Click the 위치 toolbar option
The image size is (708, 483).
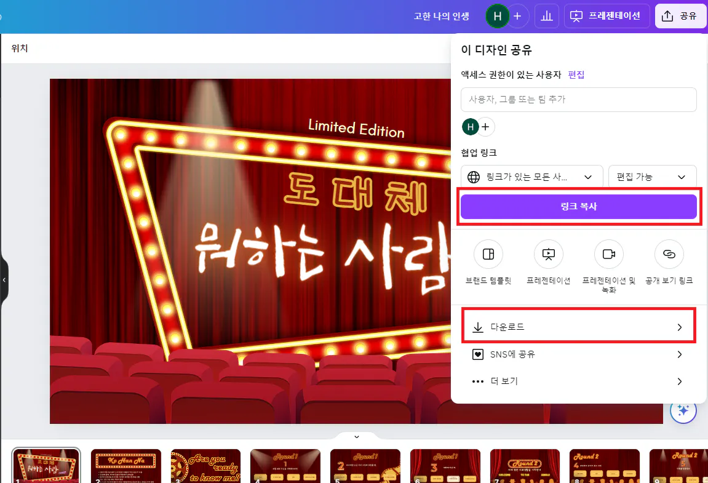20,49
